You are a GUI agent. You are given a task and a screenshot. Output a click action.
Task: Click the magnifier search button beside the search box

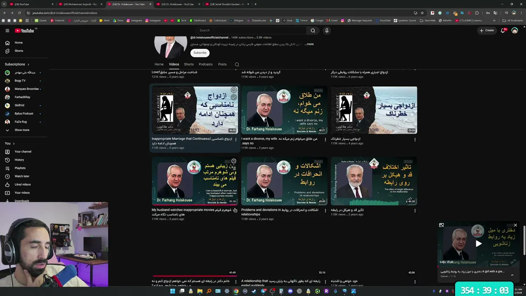[x=313, y=30]
